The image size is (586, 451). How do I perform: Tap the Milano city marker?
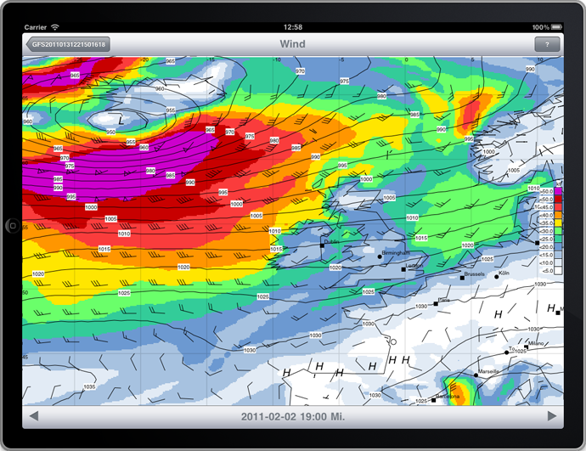pos(524,347)
